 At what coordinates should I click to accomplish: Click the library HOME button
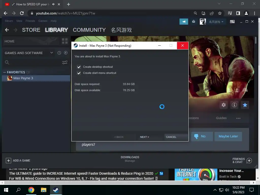click(x=9, y=41)
